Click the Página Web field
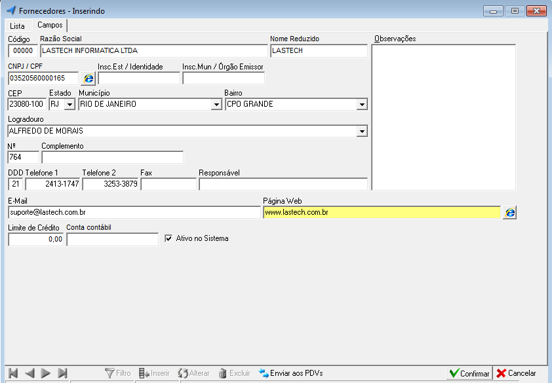552x383 pixels. coord(382,212)
